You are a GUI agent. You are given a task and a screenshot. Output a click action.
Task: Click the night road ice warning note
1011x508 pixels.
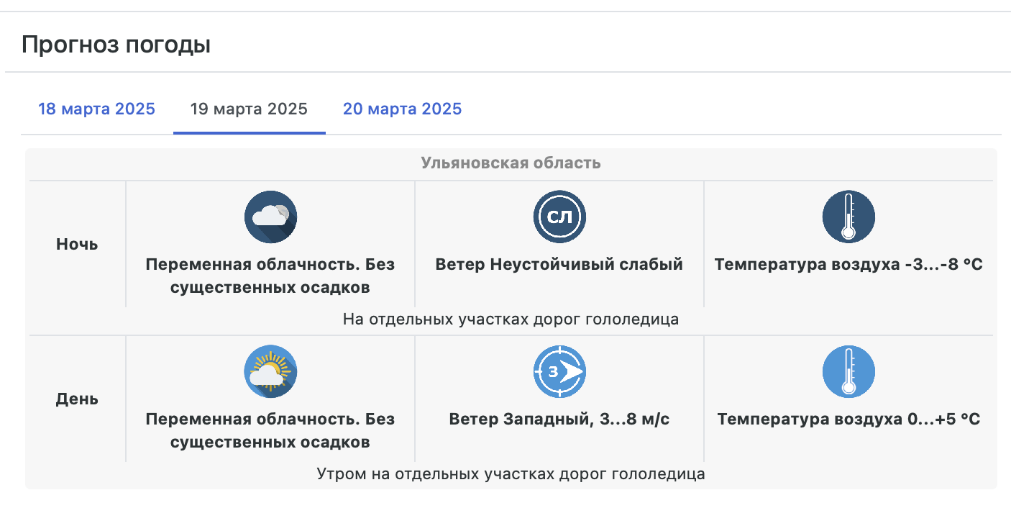click(x=511, y=319)
